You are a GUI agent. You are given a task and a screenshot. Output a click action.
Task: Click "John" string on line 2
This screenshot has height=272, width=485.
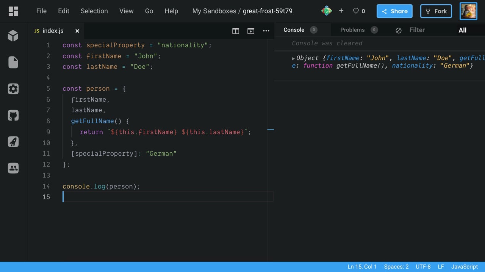(x=145, y=56)
